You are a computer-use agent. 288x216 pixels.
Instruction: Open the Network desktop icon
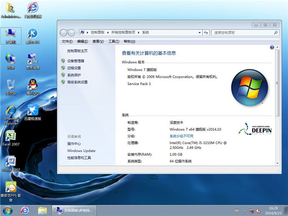[x=11, y=61]
